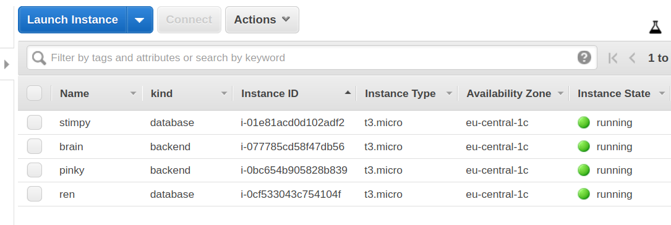Screen dimensions: 671x225
Task: Click the Instance State column header
Action: click(x=613, y=93)
